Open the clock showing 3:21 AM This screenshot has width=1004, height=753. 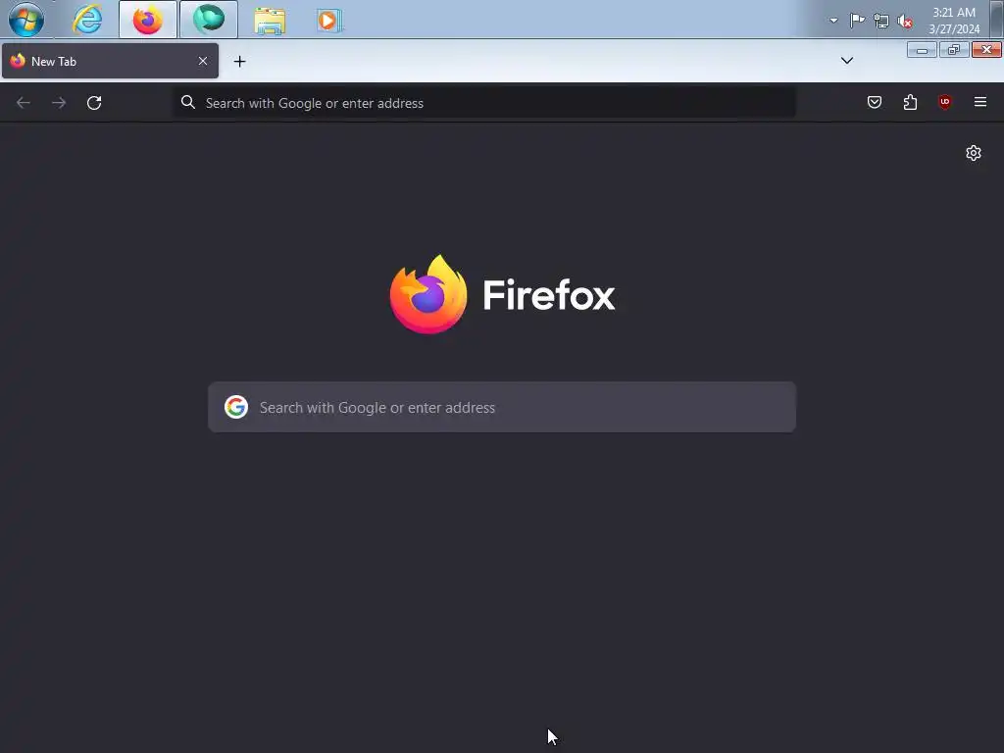coord(954,21)
